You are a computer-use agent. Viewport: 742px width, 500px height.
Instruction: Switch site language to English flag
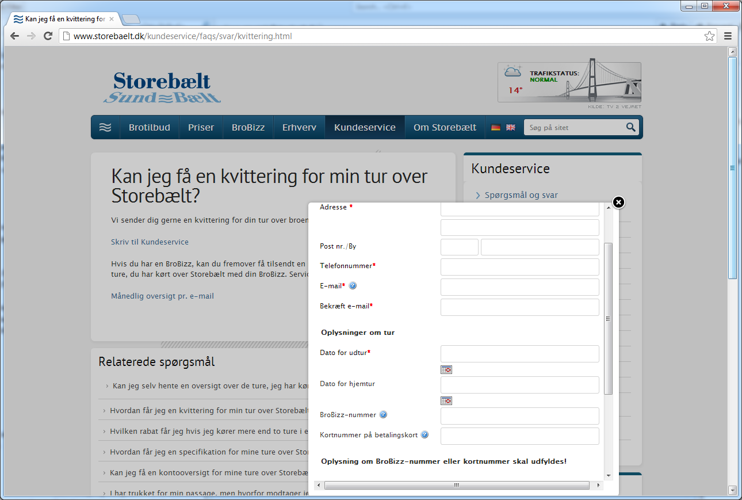[511, 128]
